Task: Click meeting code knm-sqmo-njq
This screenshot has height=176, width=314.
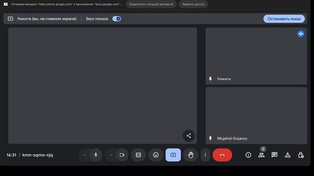Action: coord(38,155)
